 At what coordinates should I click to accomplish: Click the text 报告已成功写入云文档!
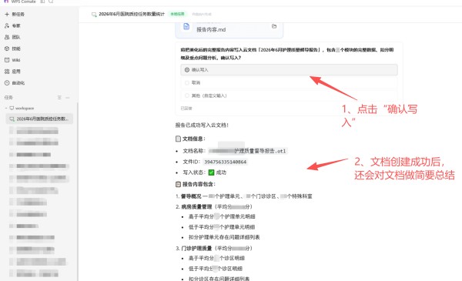[202, 125]
